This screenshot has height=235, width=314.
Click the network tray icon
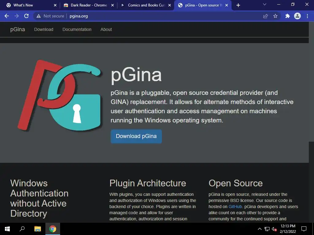tap(267, 229)
